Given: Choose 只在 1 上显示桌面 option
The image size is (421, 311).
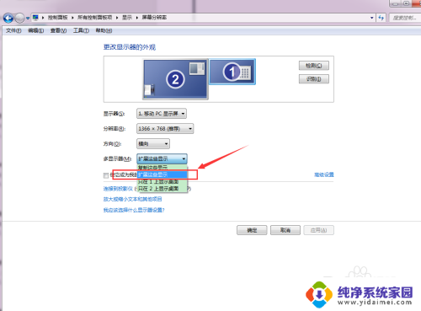Looking at the screenshot, I should pyautogui.click(x=162, y=181).
